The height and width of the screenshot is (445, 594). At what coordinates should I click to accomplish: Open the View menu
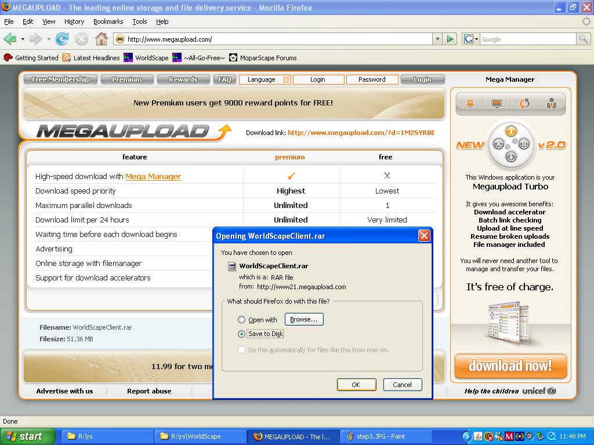49,21
